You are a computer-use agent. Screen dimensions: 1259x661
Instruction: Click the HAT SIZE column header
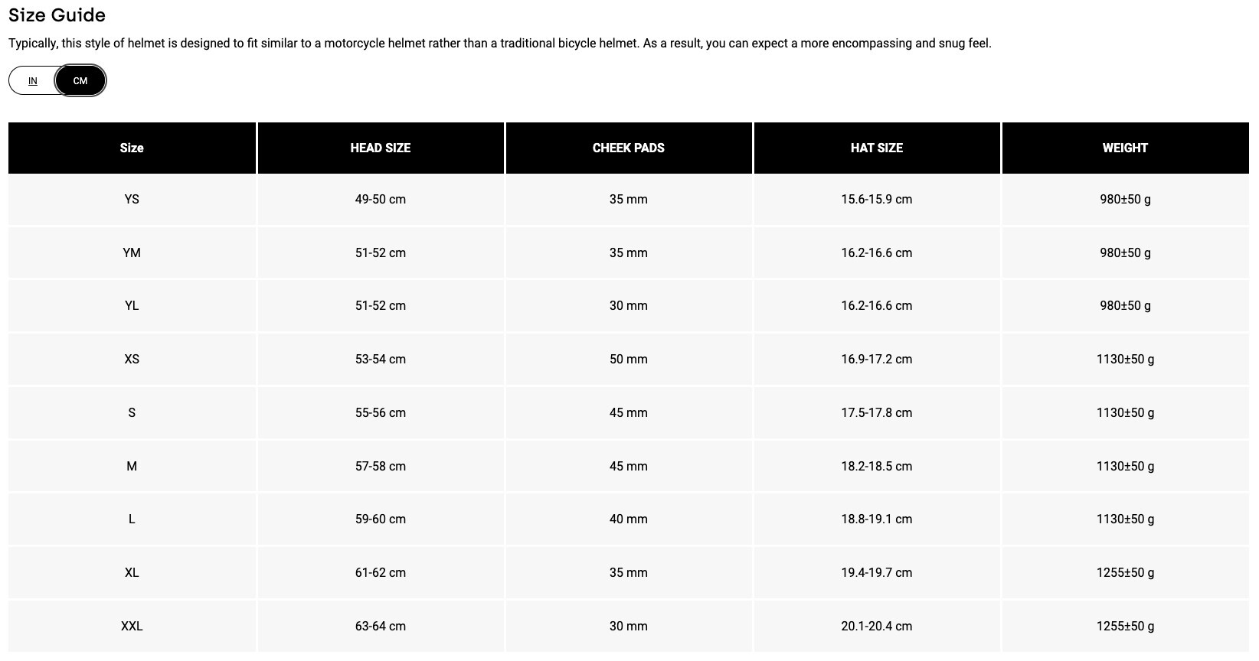pyautogui.click(x=877, y=148)
